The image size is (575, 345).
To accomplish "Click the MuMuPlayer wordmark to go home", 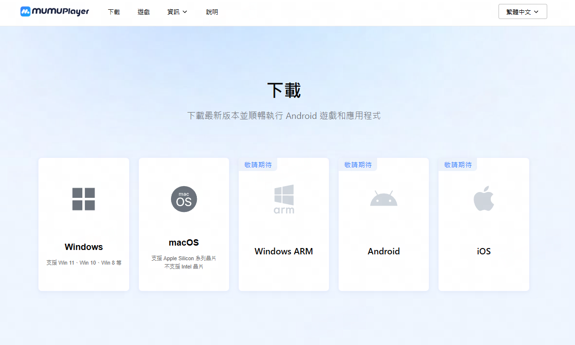I will click(60, 12).
